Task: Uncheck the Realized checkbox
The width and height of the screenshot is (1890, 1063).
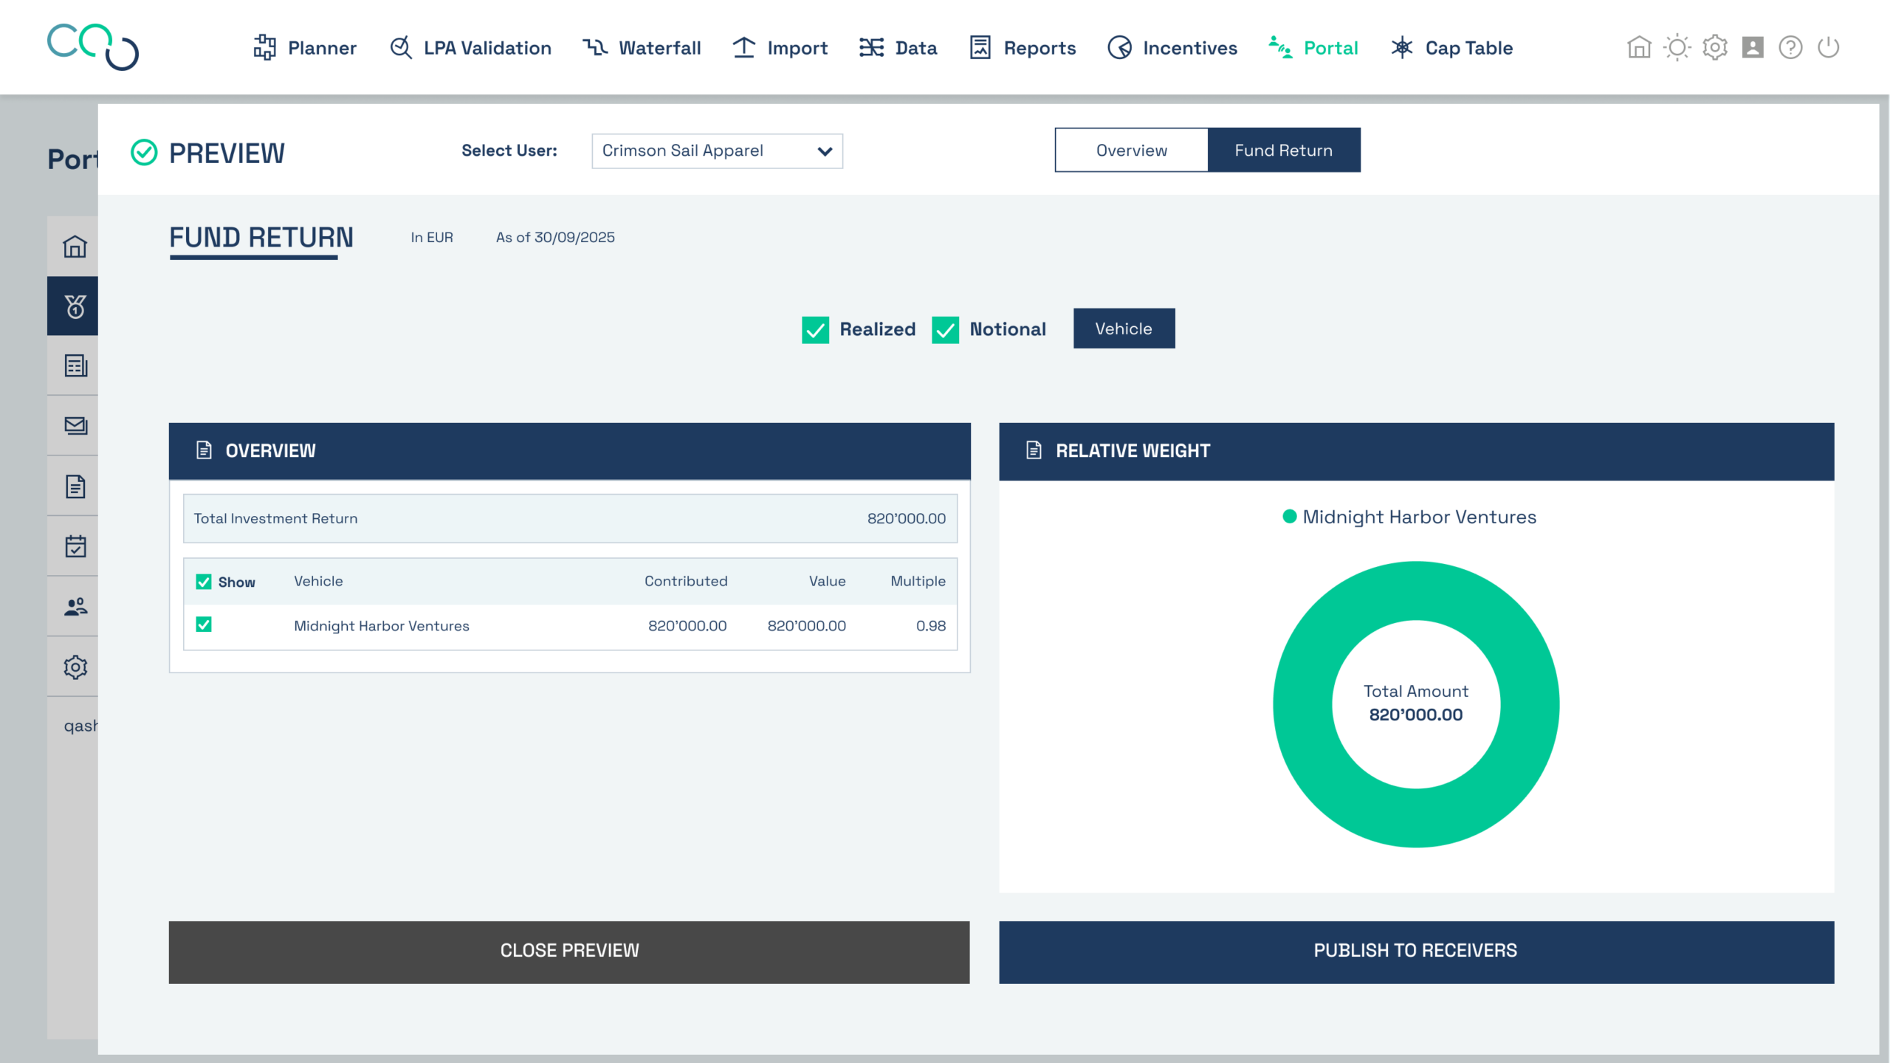Action: (815, 330)
